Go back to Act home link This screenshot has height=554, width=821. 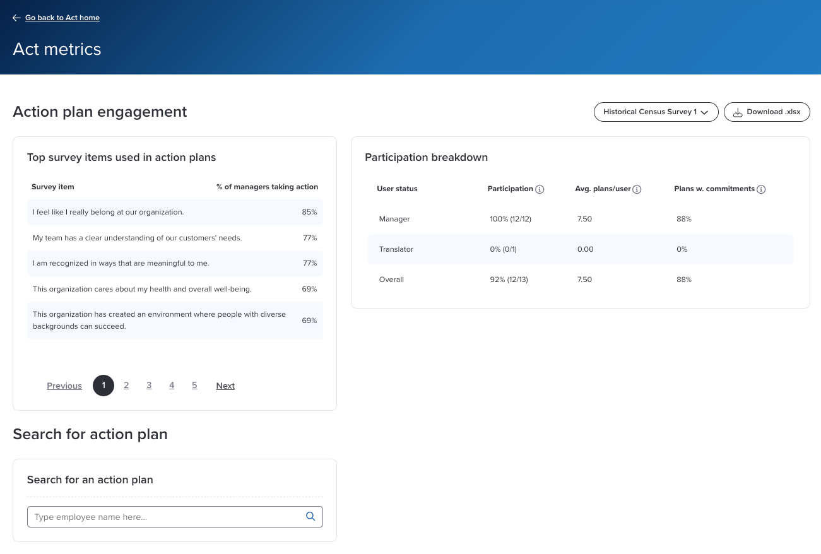point(62,18)
